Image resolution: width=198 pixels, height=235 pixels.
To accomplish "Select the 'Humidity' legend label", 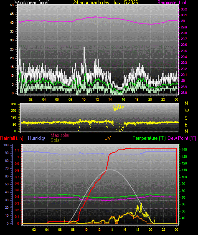I will coord(36,138).
